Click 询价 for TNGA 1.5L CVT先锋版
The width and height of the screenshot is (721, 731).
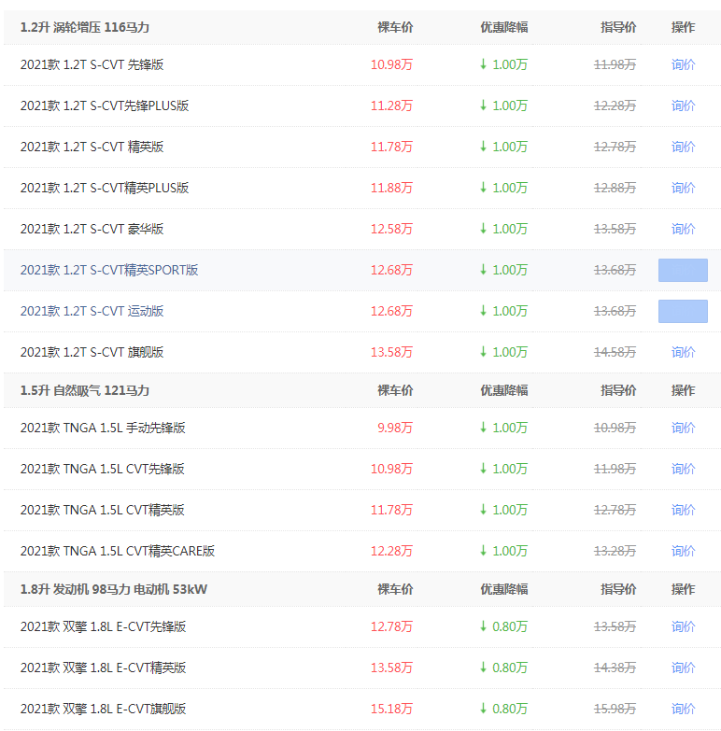[683, 469]
